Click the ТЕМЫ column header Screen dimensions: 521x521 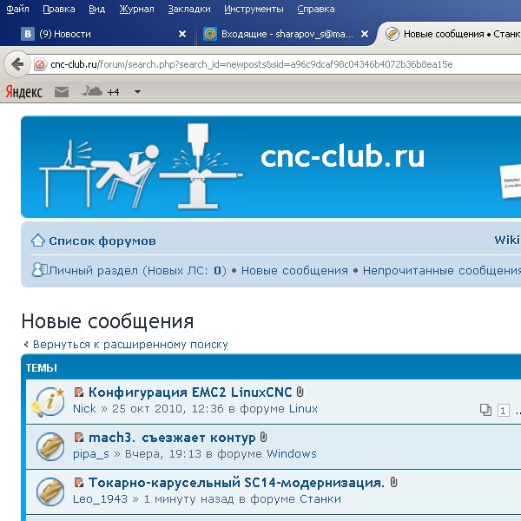[41, 368]
